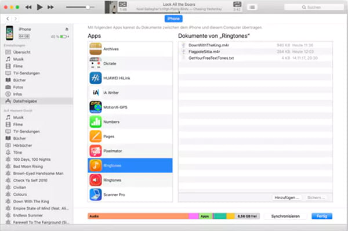Toggle repeat icon in now playing display
The width and height of the screenshot is (348, 231).
[237, 4]
